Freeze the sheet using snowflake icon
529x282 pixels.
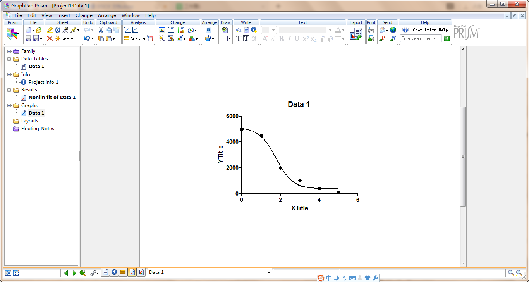58,30
